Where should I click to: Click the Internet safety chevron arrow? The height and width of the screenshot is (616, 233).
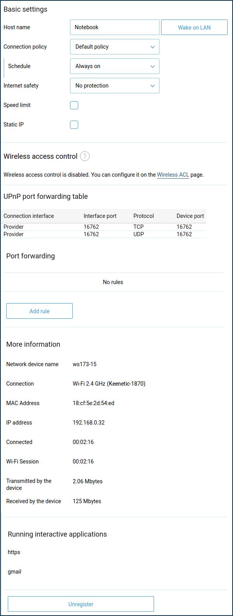[x=152, y=86]
